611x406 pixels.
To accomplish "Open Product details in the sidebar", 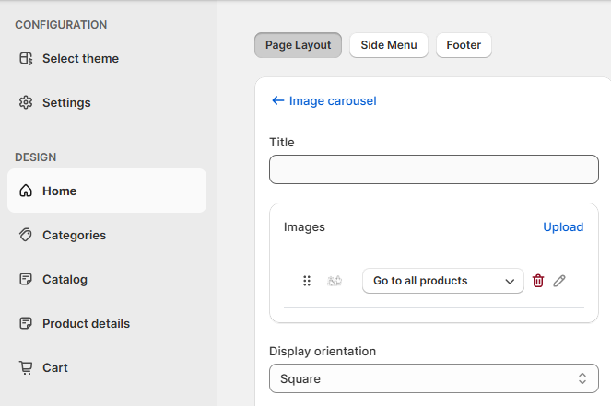I will click(x=107, y=323).
